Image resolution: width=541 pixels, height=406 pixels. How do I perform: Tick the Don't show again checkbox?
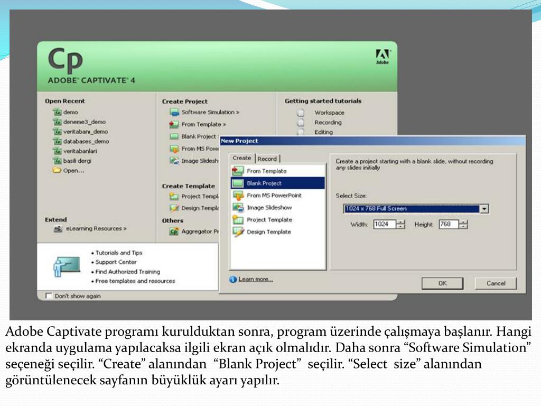point(48,296)
